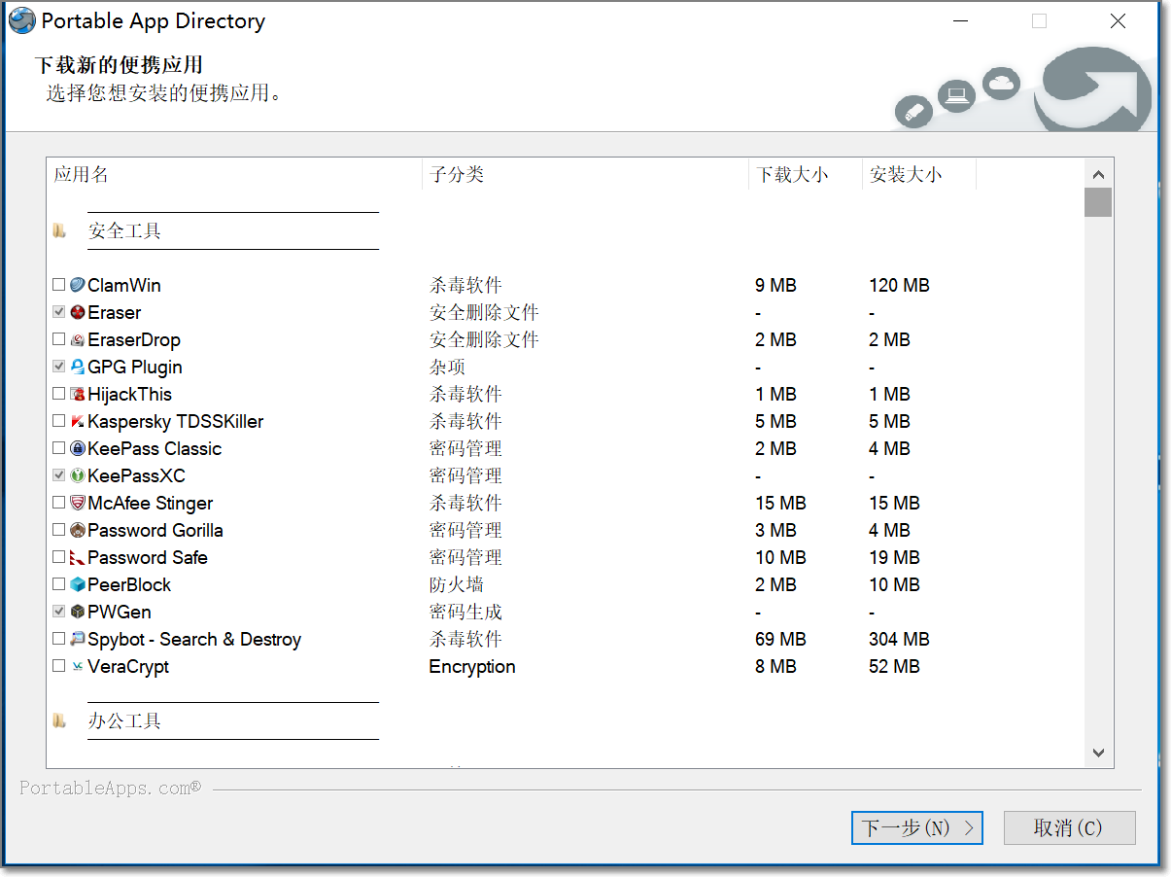Tick the Password Gorilla checkbox

tap(59, 530)
